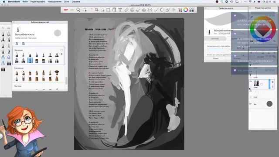Select the Crop tool
This screenshot has width=279, height=157.
[x=97, y=10]
